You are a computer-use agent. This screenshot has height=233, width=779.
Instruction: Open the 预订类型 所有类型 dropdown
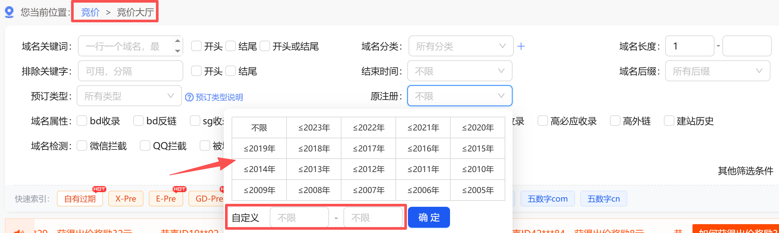[129, 96]
